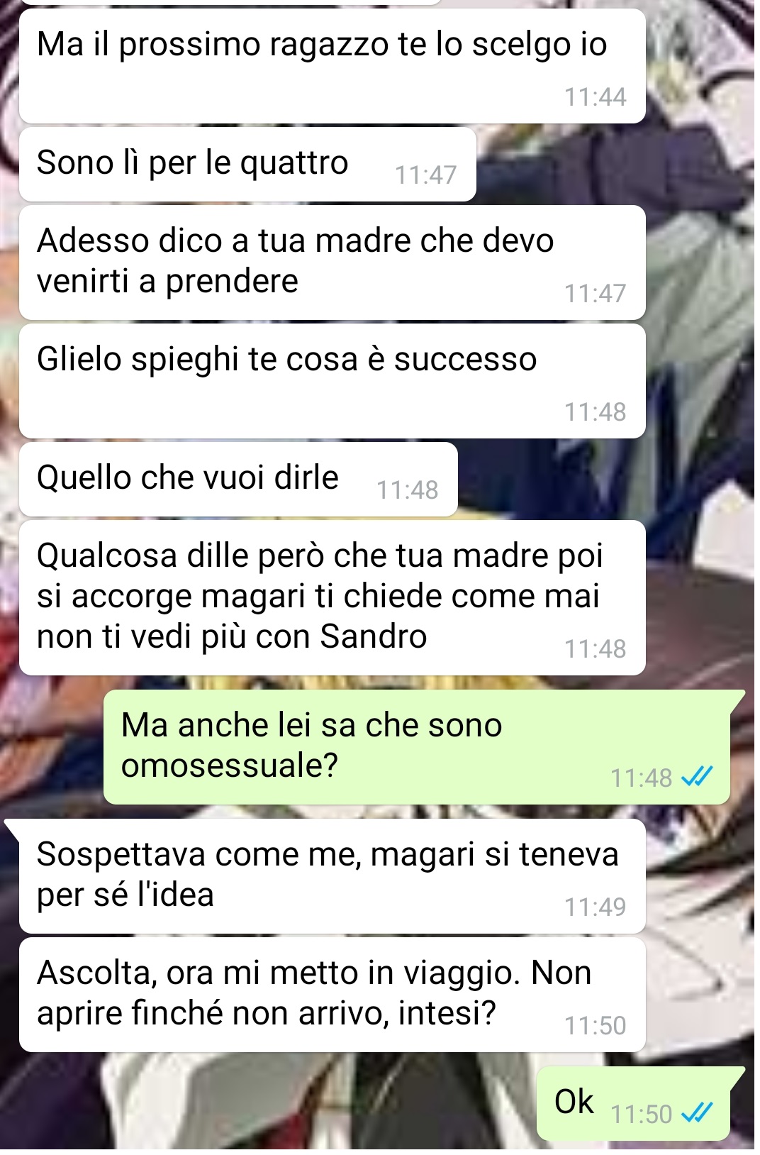Select the 'Sono lì per le quattro' message
This screenshot has height=1155, width=760.
(x=247, y=165)
